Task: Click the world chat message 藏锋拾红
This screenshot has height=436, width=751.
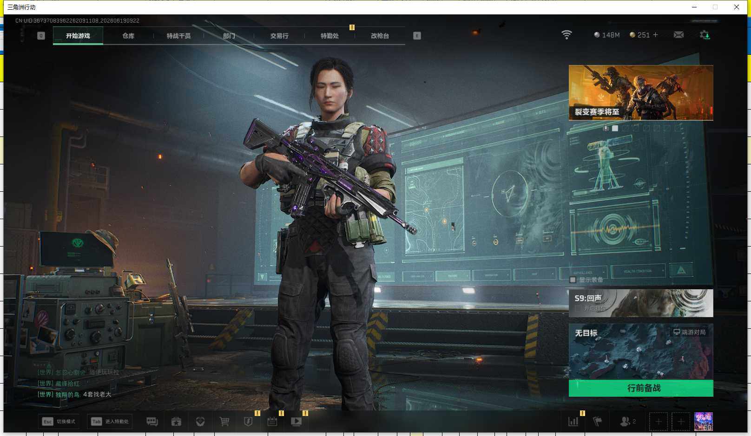Action: [59, 384]
